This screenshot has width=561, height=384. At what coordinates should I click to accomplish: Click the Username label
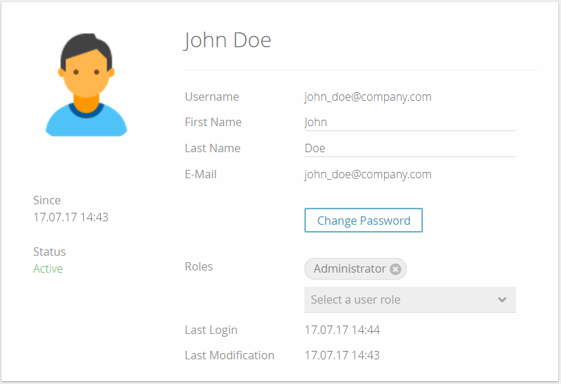(x=212, y=97)
